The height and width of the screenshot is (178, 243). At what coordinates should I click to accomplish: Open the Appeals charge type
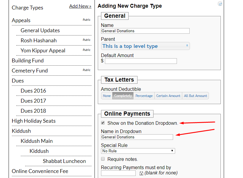(x=21, y=20)
